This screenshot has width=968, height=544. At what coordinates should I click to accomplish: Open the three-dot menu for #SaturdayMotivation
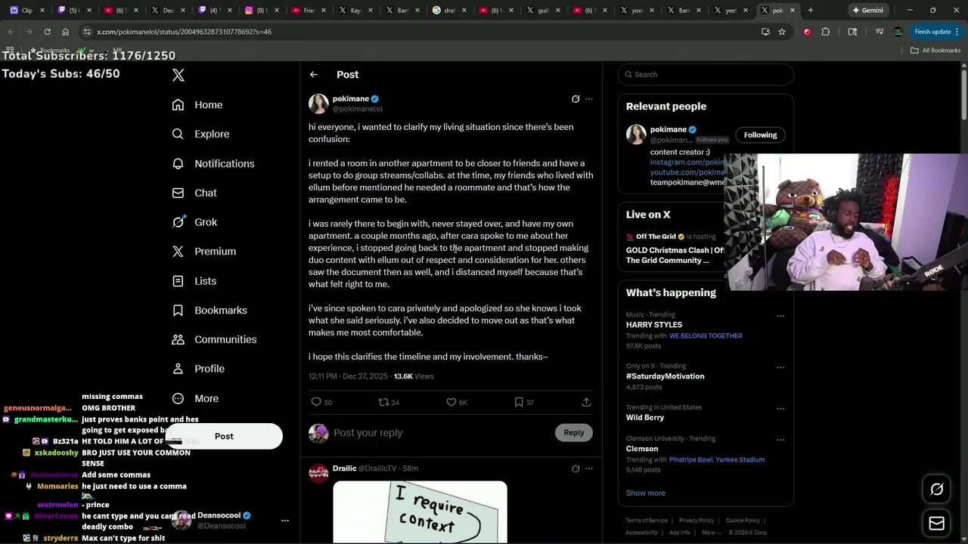[x=780, y=368]
